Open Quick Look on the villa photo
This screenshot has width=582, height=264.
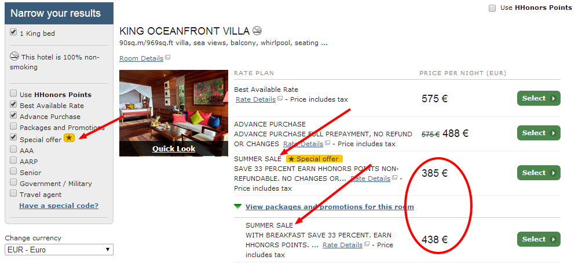click(x=174, y=149)
